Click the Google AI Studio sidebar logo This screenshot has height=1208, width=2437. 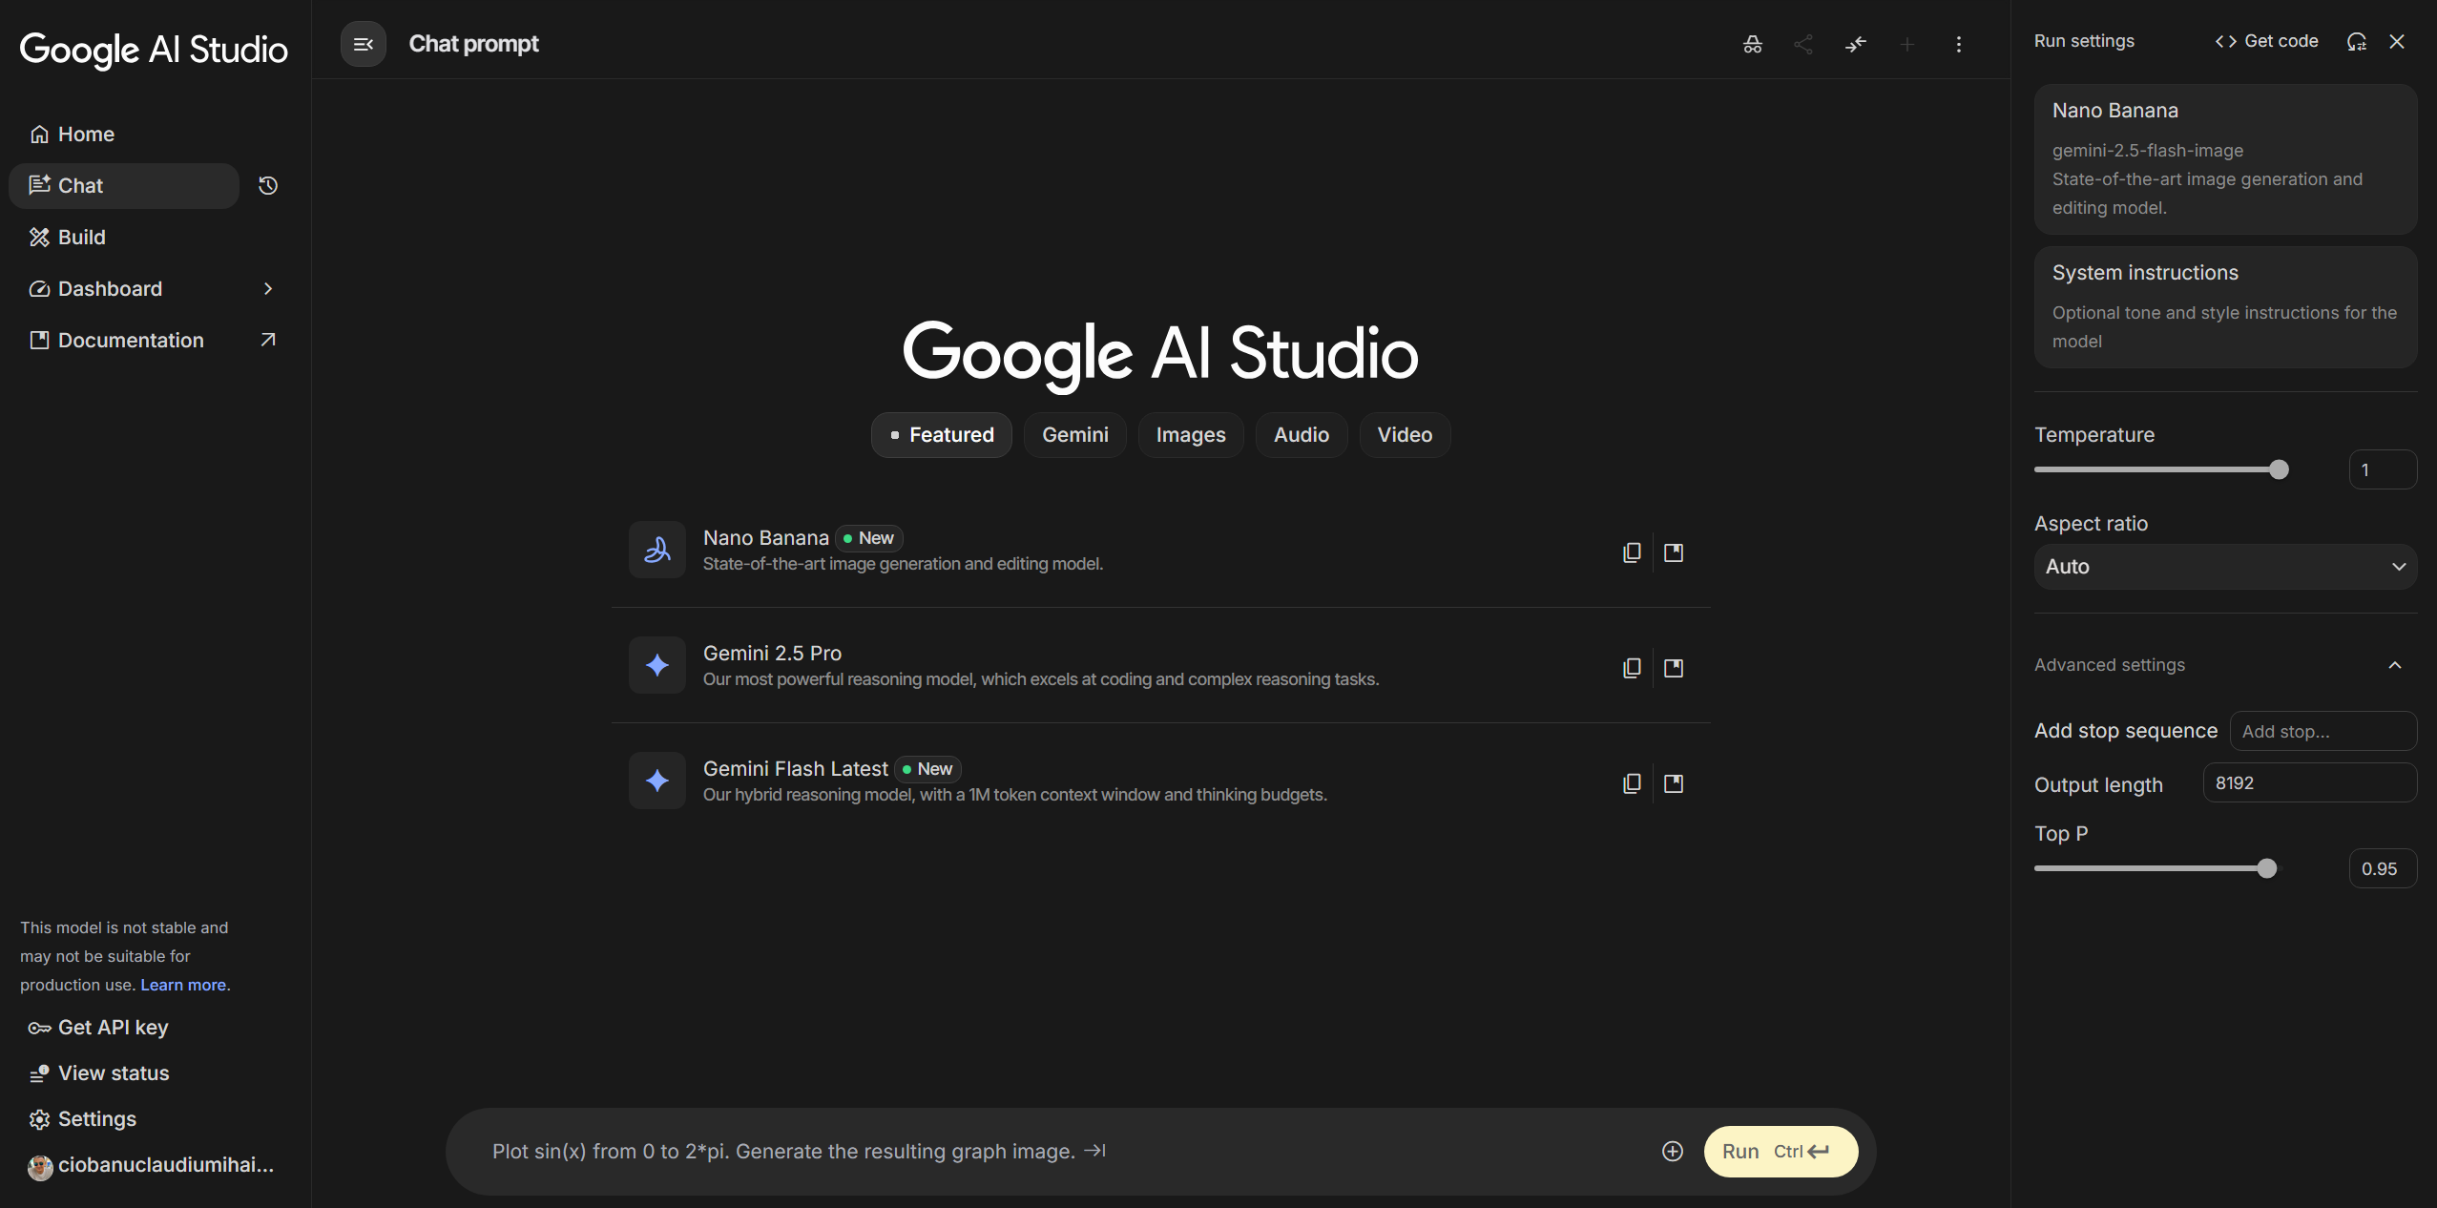coord(154,49)
